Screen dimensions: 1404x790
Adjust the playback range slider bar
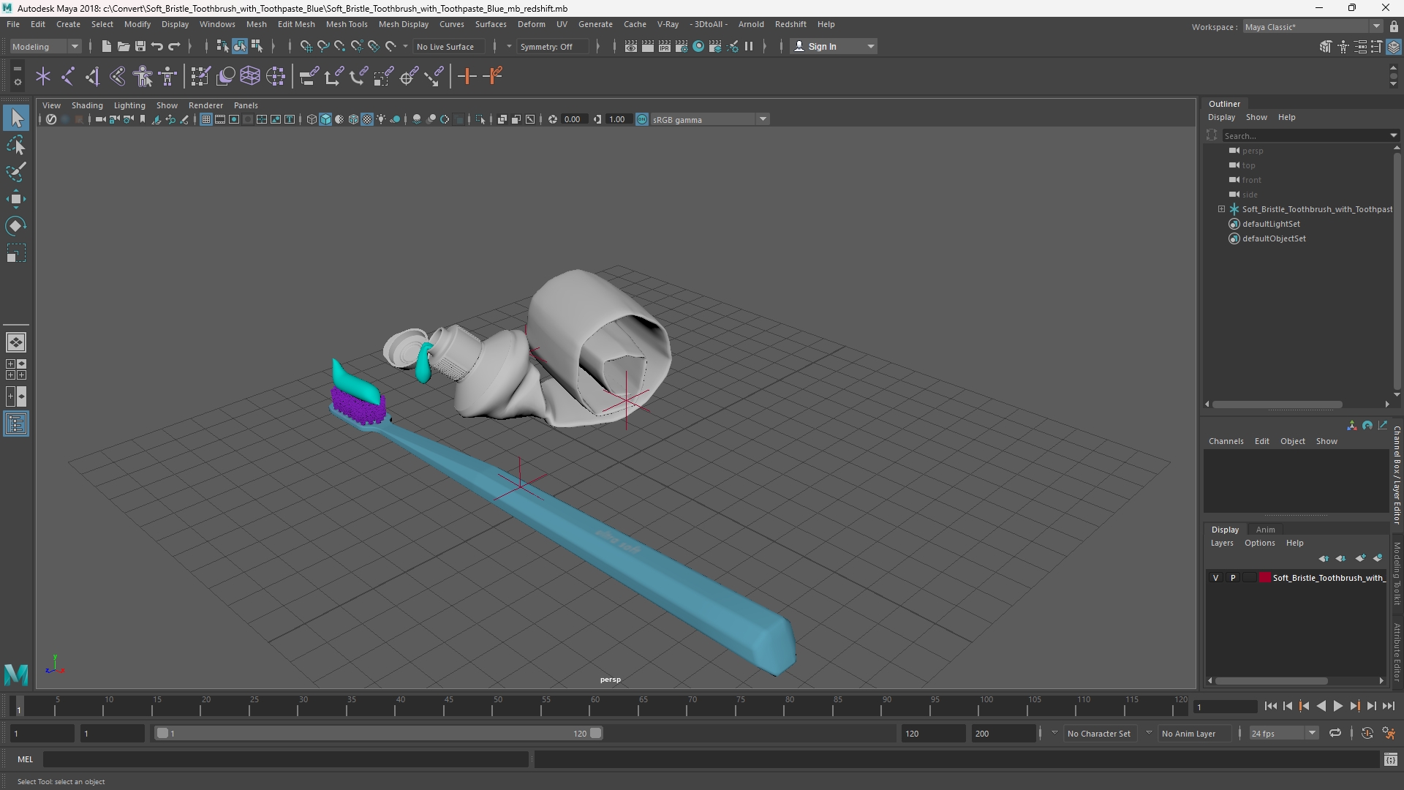click(379, 733)
